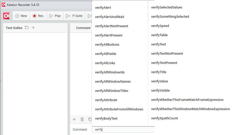
Task: Select verifySomethingSelected suggestion
Action: tap(170, 16)
